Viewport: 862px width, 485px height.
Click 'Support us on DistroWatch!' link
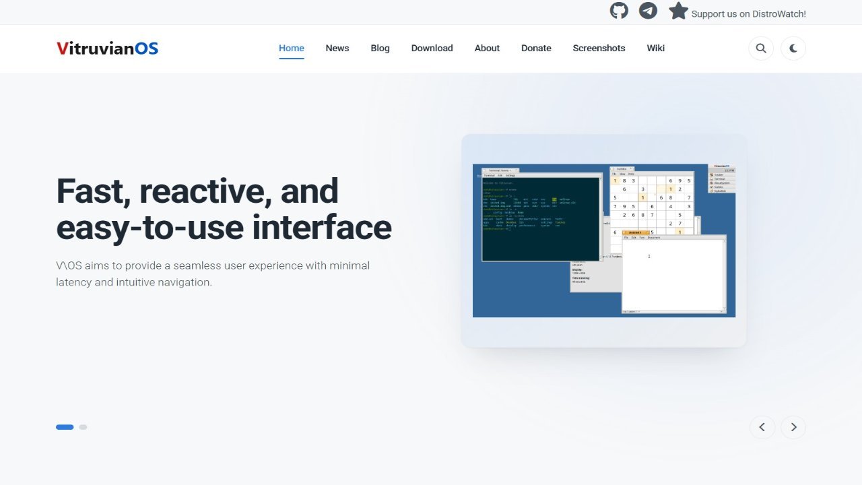749,13
